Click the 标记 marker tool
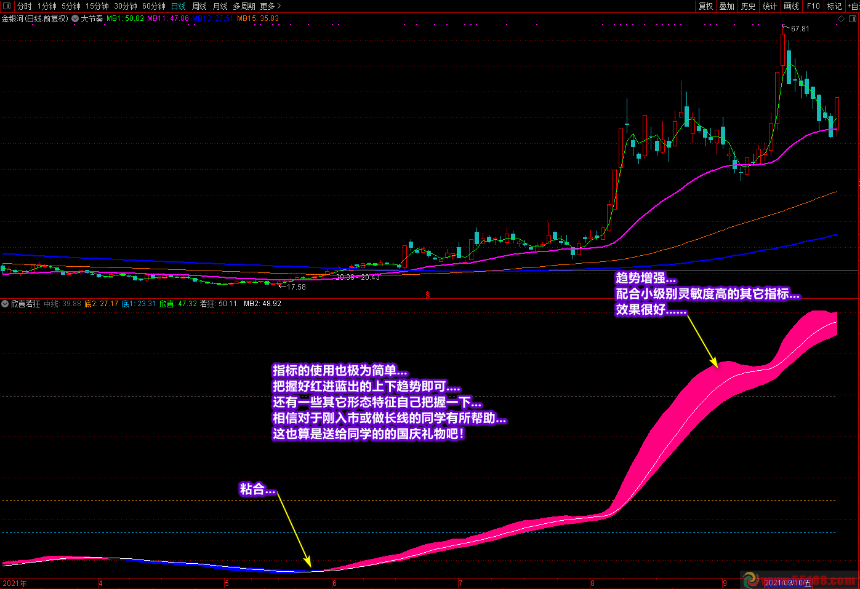Image resolution: width=860 pixels, height=589 pixels. (834, 6)
